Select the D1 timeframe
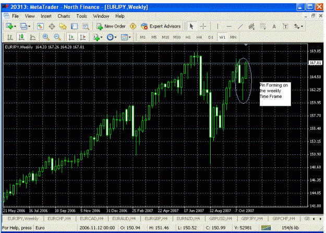The height and width of the screenshot is (233, 326). click(211, 37)
